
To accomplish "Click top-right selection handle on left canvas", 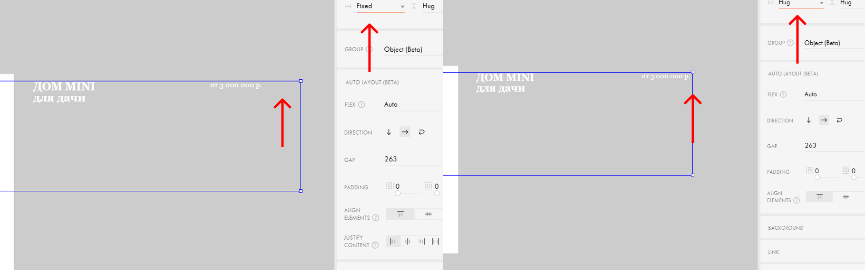I will pos(301,81).
